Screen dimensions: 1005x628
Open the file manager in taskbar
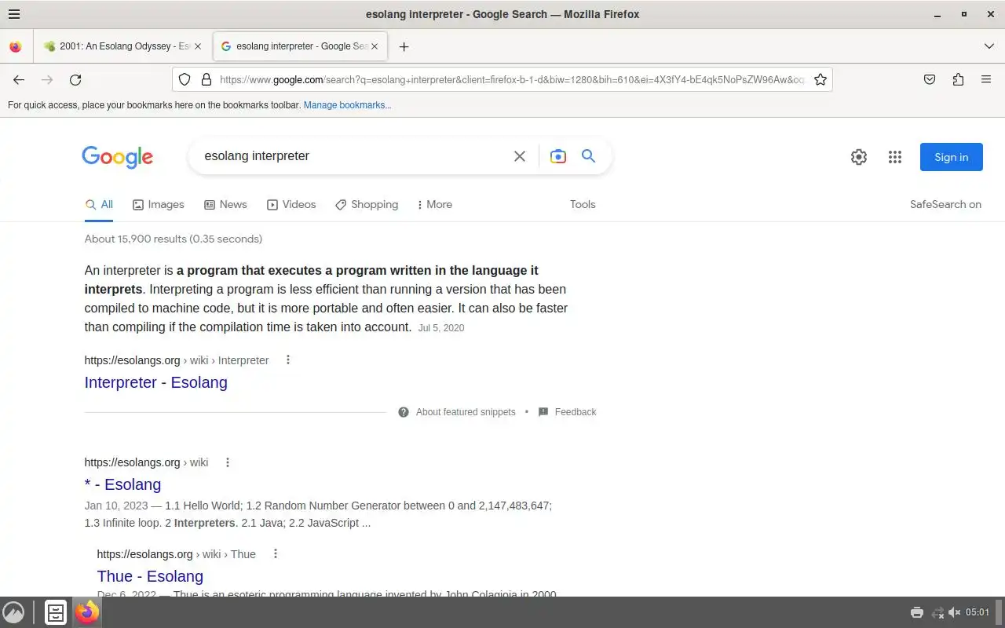click(56, 612)
